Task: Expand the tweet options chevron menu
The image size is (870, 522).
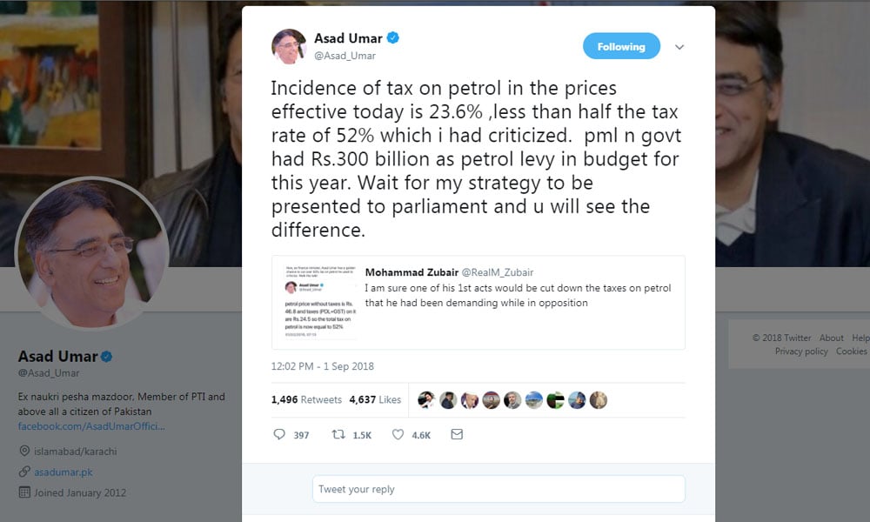Action: 679,47
